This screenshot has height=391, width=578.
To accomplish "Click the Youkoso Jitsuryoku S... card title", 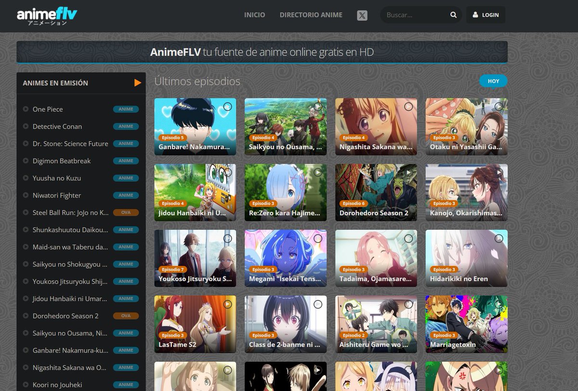I will coord(195,279).
